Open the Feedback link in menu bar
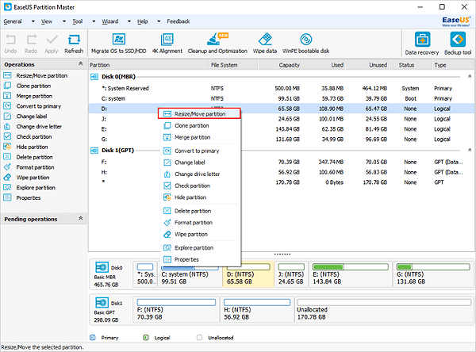Screen dimensions: 476x352 [178, 21]
